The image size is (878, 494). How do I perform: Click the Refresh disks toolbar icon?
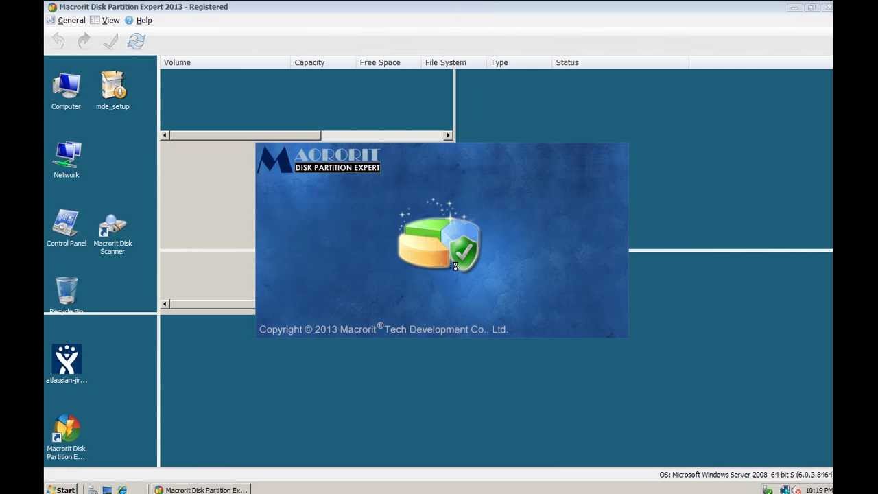click(136, 41)
